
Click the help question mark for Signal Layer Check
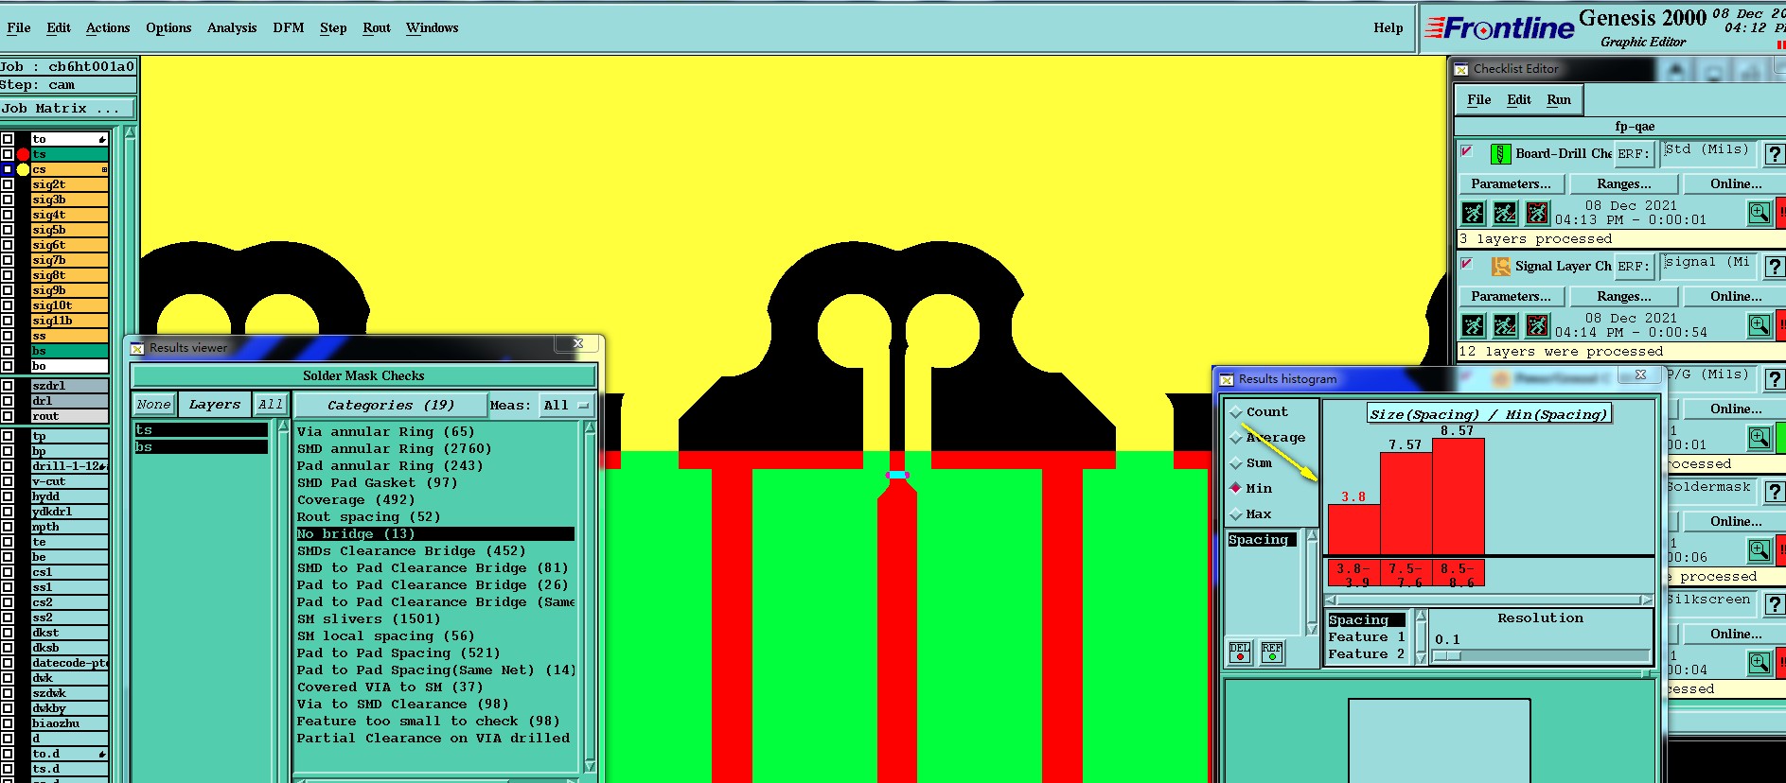(1775, 268)
